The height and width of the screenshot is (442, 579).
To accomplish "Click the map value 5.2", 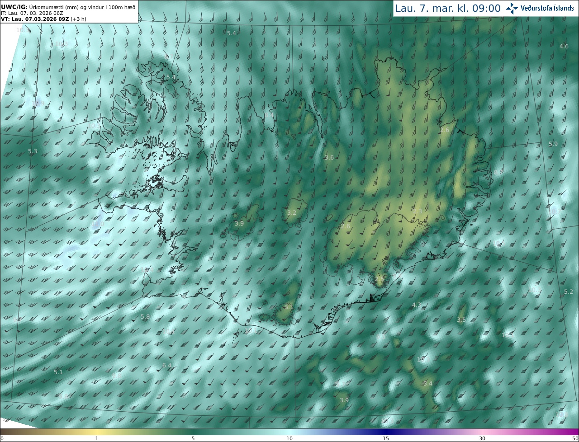I will (x=569, y=292).
